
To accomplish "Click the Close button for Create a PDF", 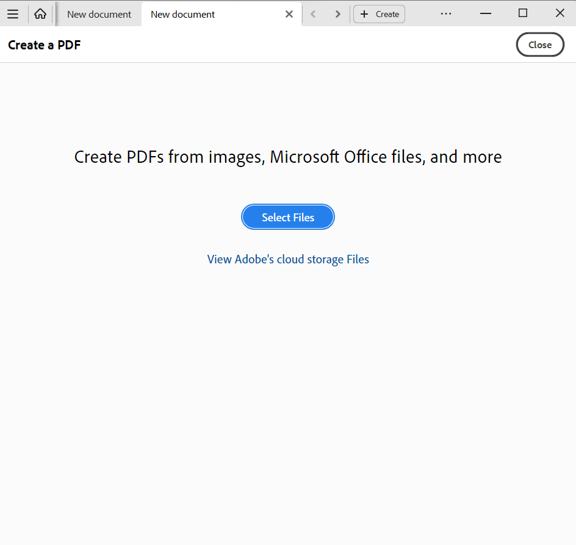I will [540, 45].
